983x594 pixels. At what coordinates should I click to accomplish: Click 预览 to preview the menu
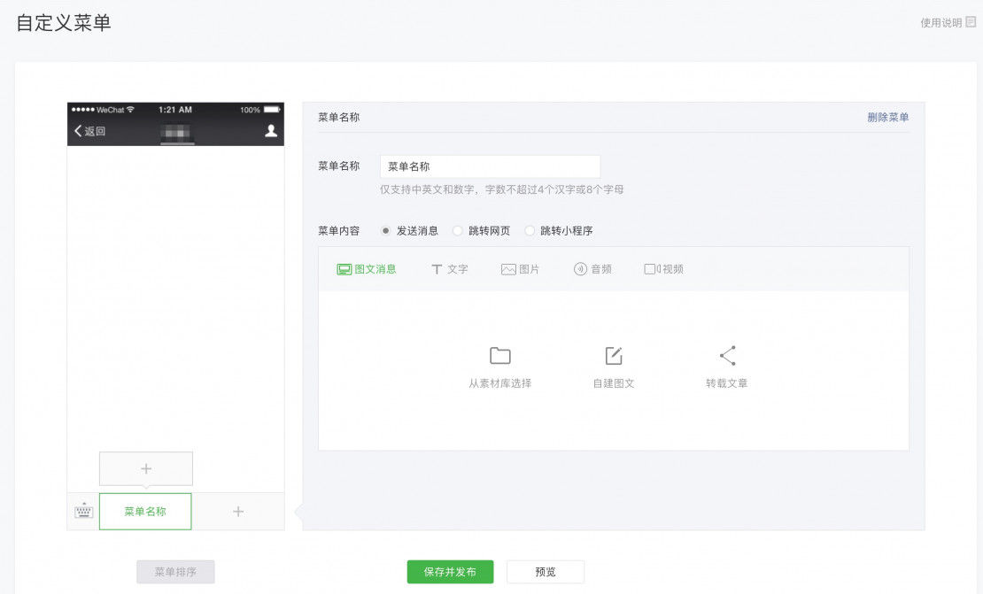pyautogui.click(x=545, y=571)
